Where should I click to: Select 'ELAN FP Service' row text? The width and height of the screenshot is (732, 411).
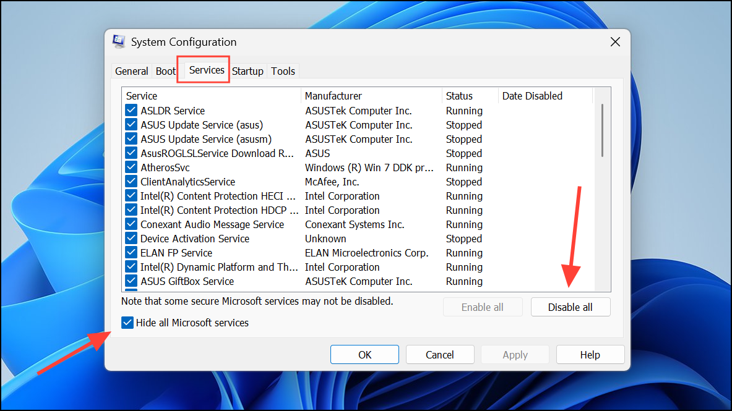[x=176, y=253]
